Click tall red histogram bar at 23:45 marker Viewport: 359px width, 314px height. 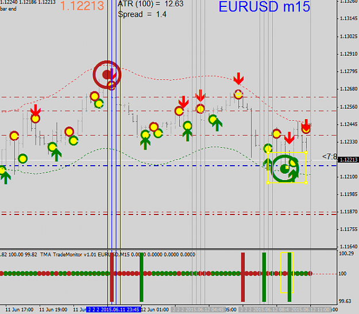[x=112, y=277]
